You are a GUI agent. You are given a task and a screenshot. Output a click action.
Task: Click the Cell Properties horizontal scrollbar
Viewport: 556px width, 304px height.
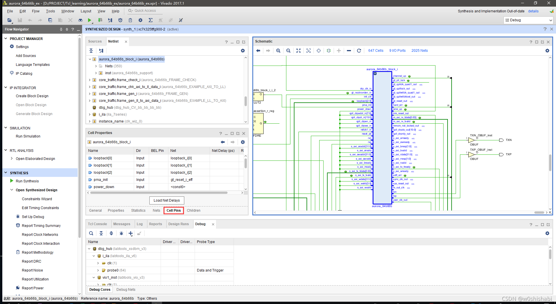159,193
